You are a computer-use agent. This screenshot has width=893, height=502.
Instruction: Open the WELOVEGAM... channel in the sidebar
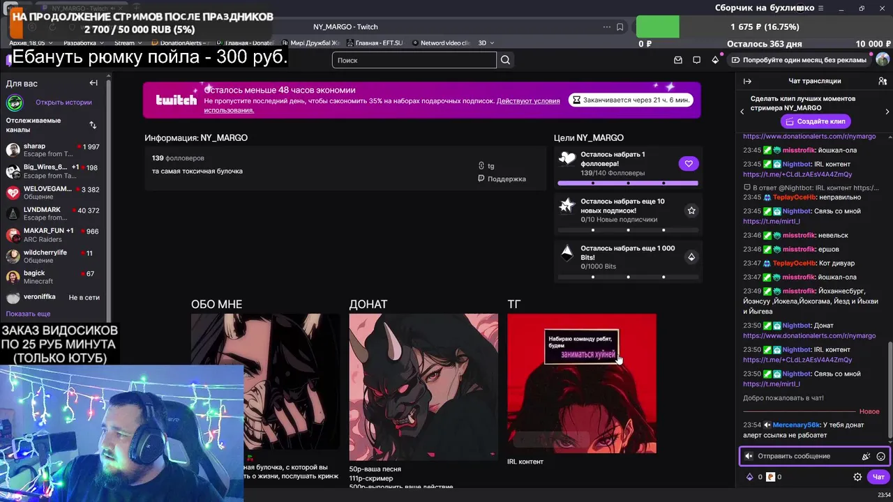coord(53,192)
